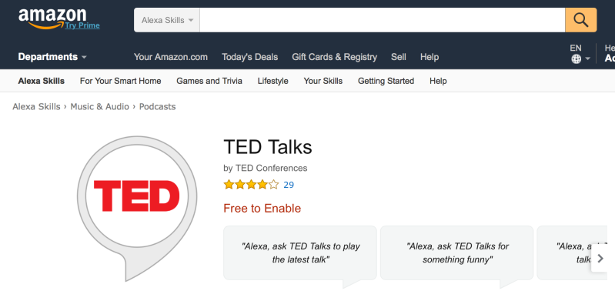Image resolution: width=615 pixels, height=301 pixels.
Task: Open the Music & Audio breadcrumb
Action: [99, 107]
